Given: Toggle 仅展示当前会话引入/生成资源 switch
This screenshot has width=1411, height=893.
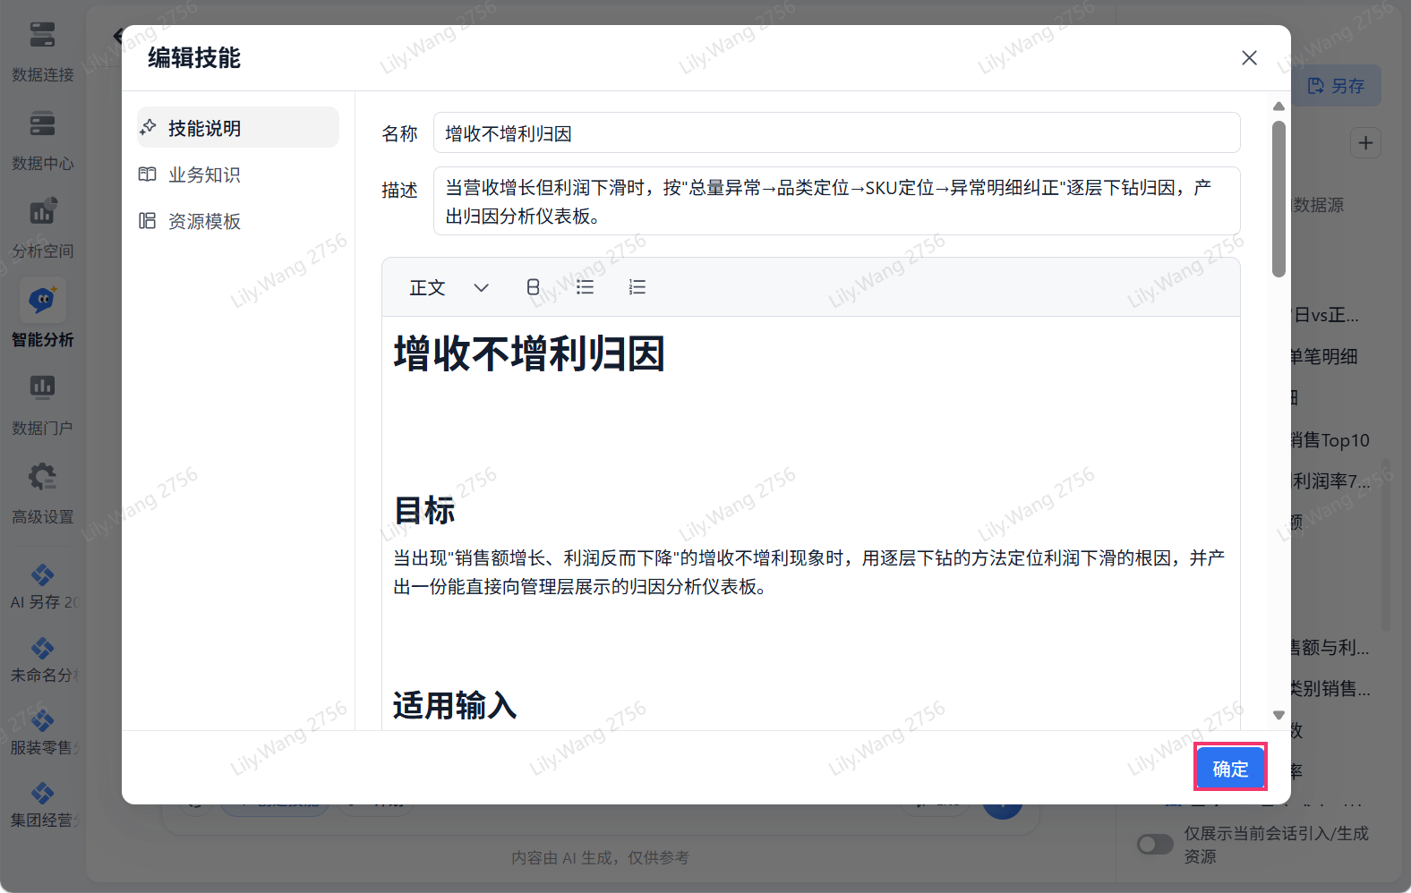Looking at the screenshot, I should click(x=1155, y=844).
